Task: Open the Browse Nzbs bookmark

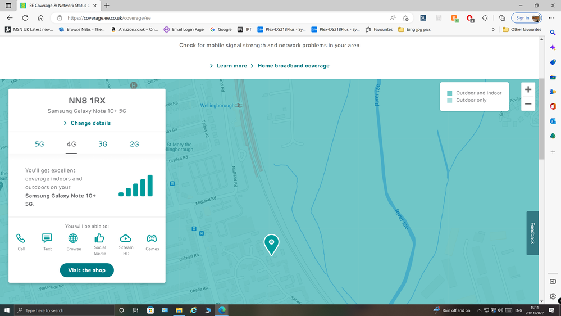Action: point(81,29)
